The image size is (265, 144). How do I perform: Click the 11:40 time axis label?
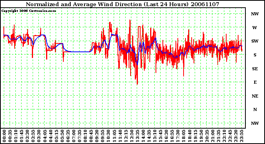pos(120,136)
